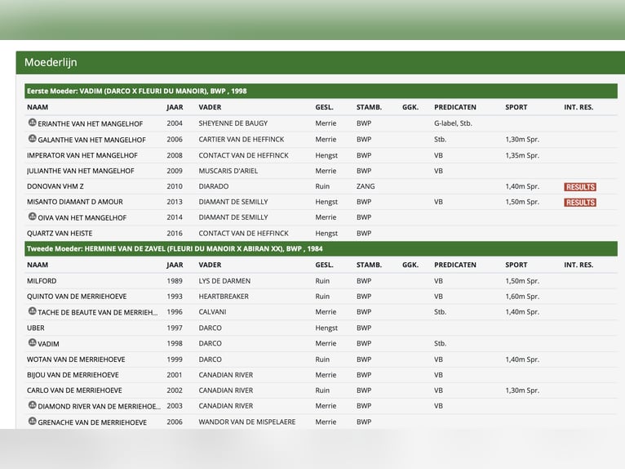Open RESULTS for Misanto Diamant d Amour
The height and width of the screenshot is (469, 625).
point(579,202)
